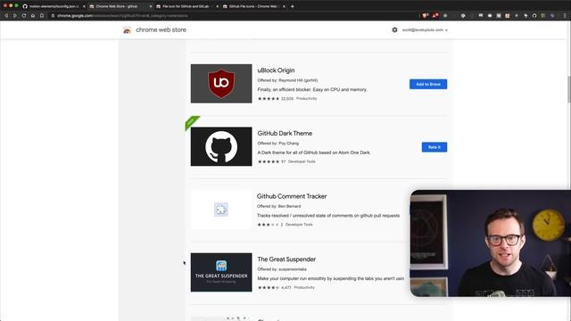The image size is (571, 321).
Task: Close the Chrome Web Store - github tab
Action: pos(151,6)
